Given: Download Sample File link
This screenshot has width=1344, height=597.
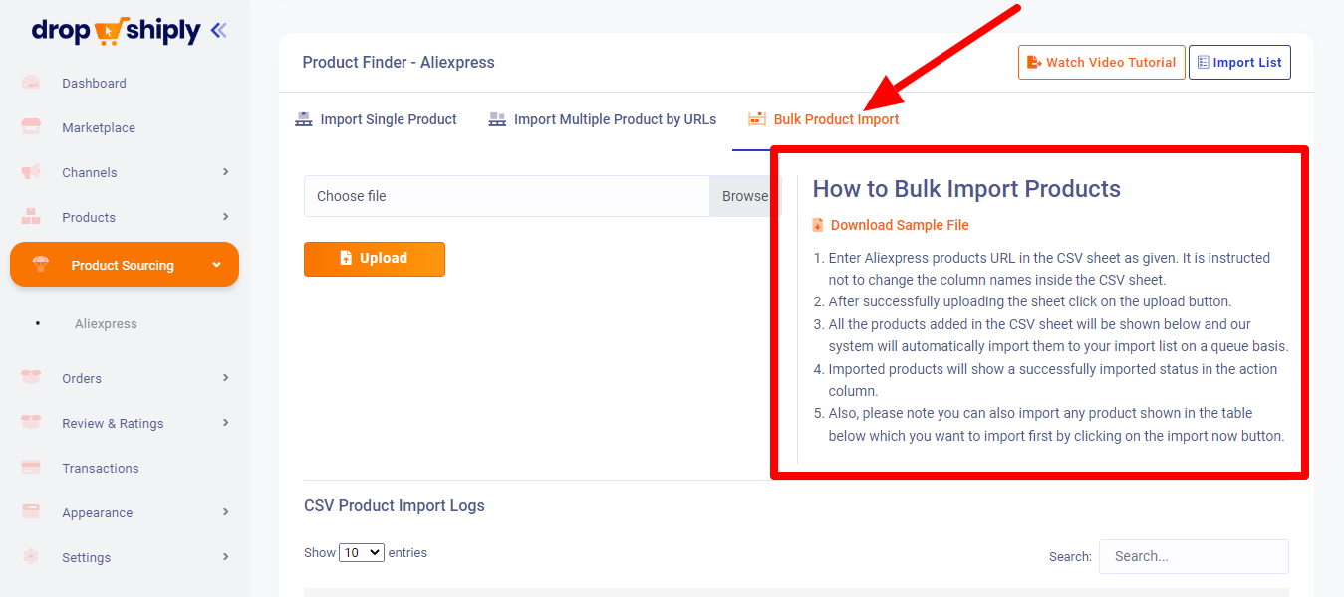Looking at the screenshot, I should click(900, 225).
